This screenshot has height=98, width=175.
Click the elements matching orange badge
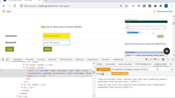point(120,73)
